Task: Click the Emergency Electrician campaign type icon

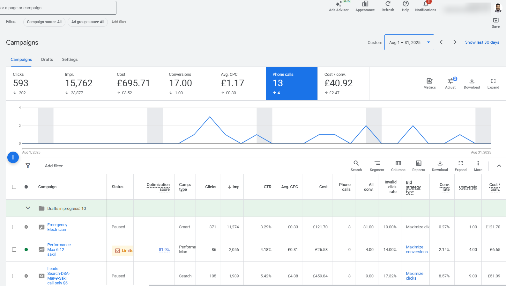Action: 41,227
